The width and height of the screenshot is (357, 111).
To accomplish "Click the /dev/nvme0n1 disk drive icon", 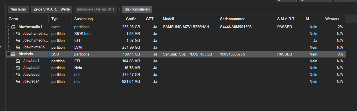I will (13, 27).
